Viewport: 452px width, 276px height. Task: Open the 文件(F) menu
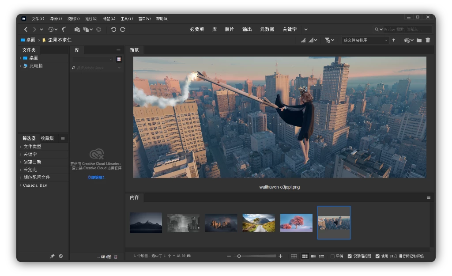click(x=38, y=19)
